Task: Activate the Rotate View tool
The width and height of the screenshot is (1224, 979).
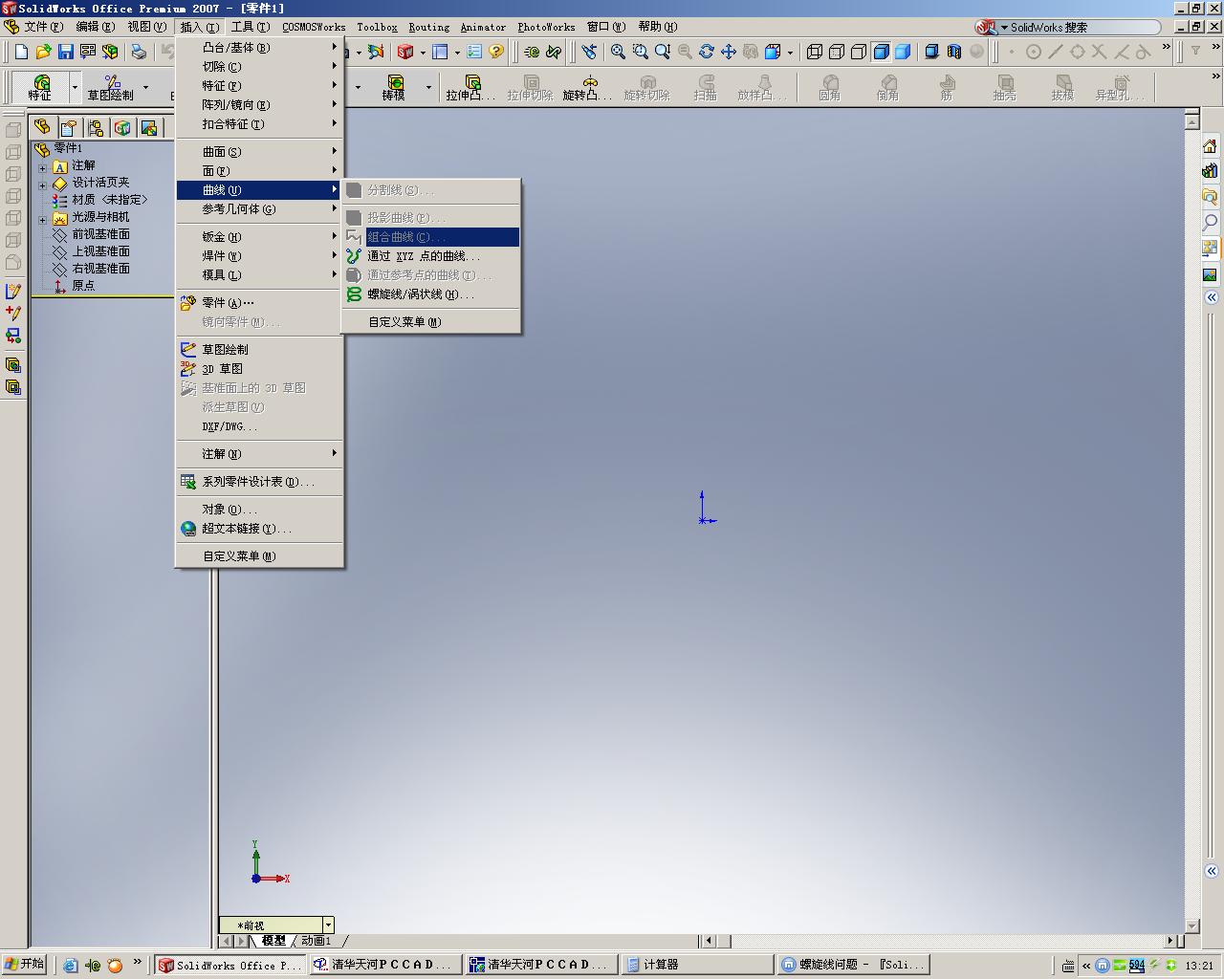Action: (x=707, y=52)
